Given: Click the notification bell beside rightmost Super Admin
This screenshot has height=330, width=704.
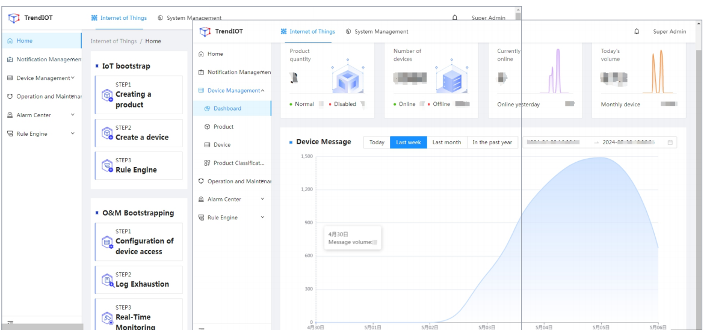Looking at the screenshot, I should click(637, 32).
